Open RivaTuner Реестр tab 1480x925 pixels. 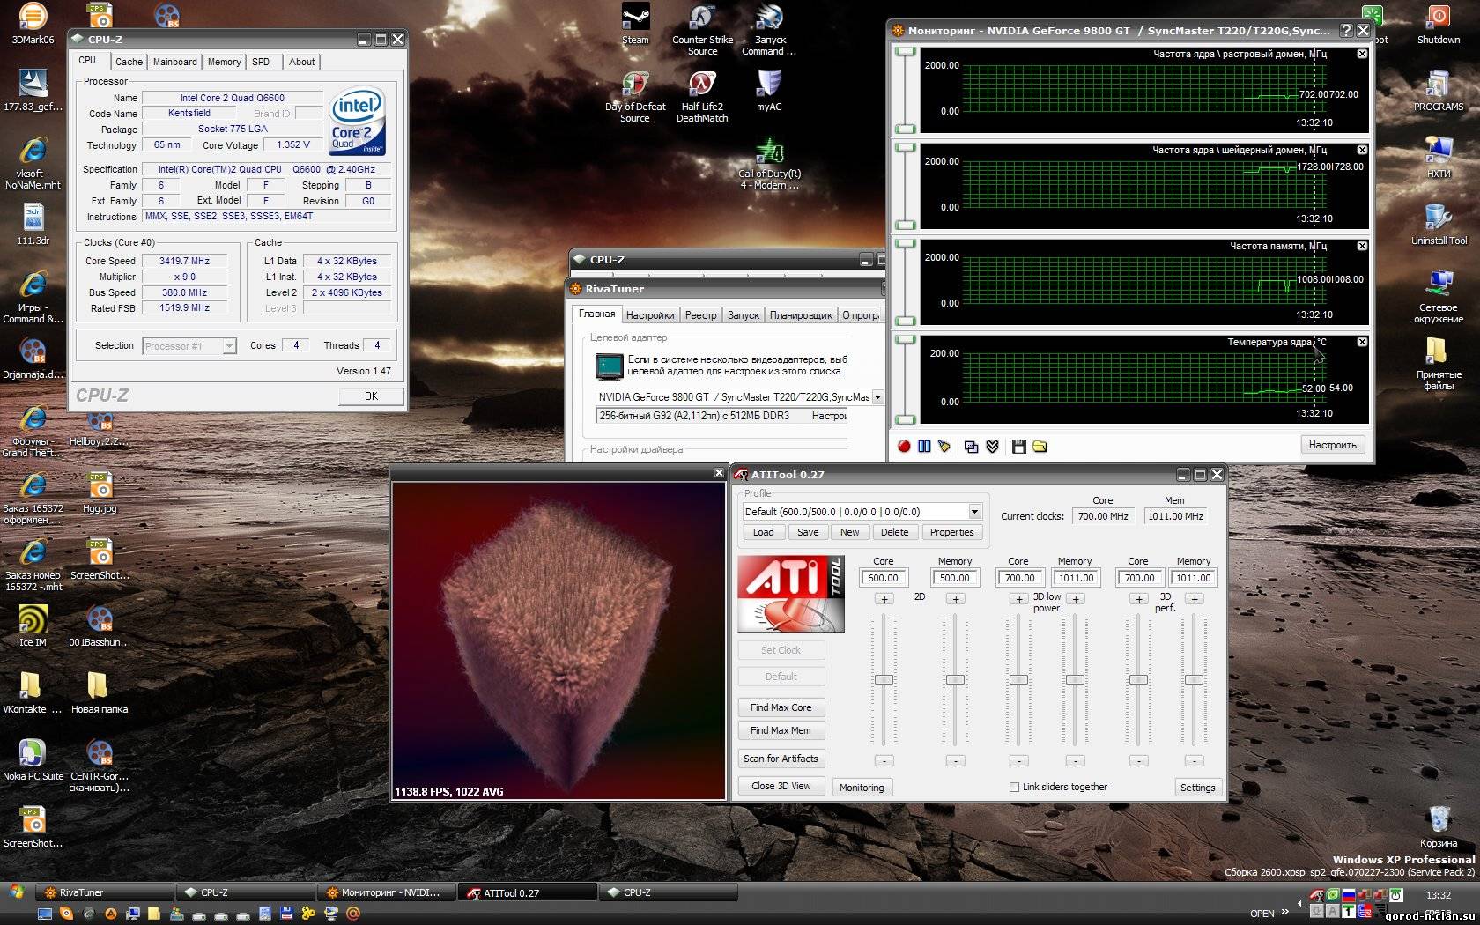701,315
